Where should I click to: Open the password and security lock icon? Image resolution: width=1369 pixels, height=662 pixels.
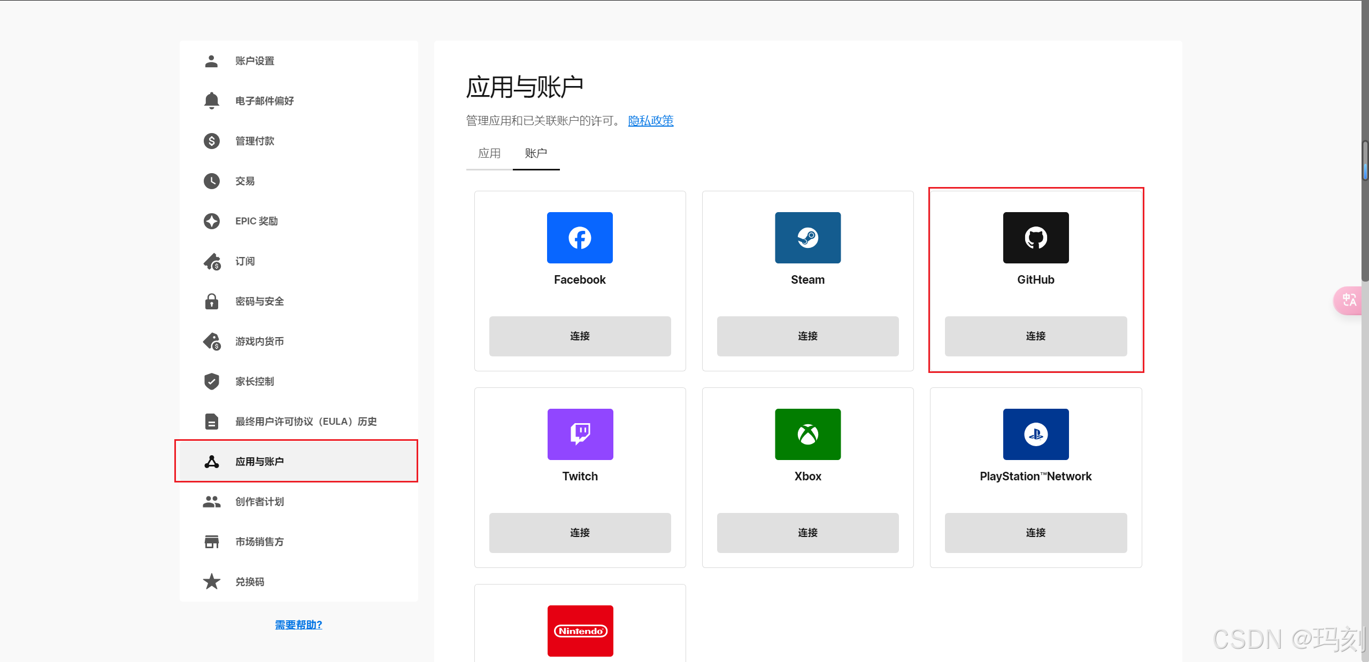(212, 301)
